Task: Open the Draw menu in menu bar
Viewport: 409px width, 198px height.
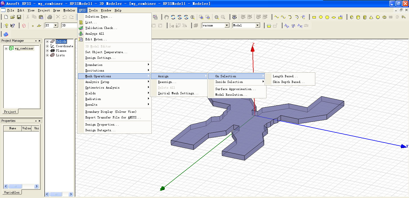Action: (57, 10)
